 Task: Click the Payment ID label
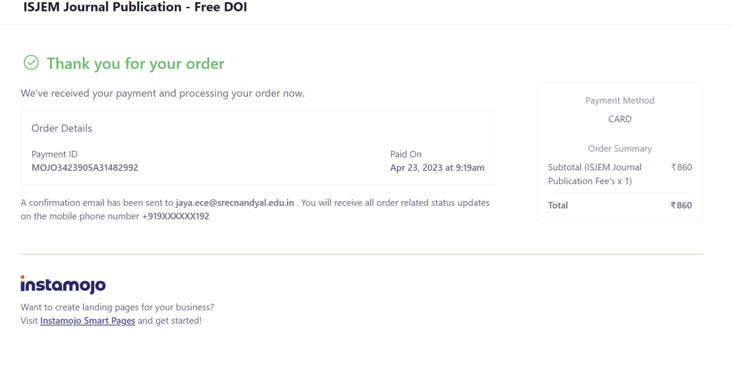(55, 154)
